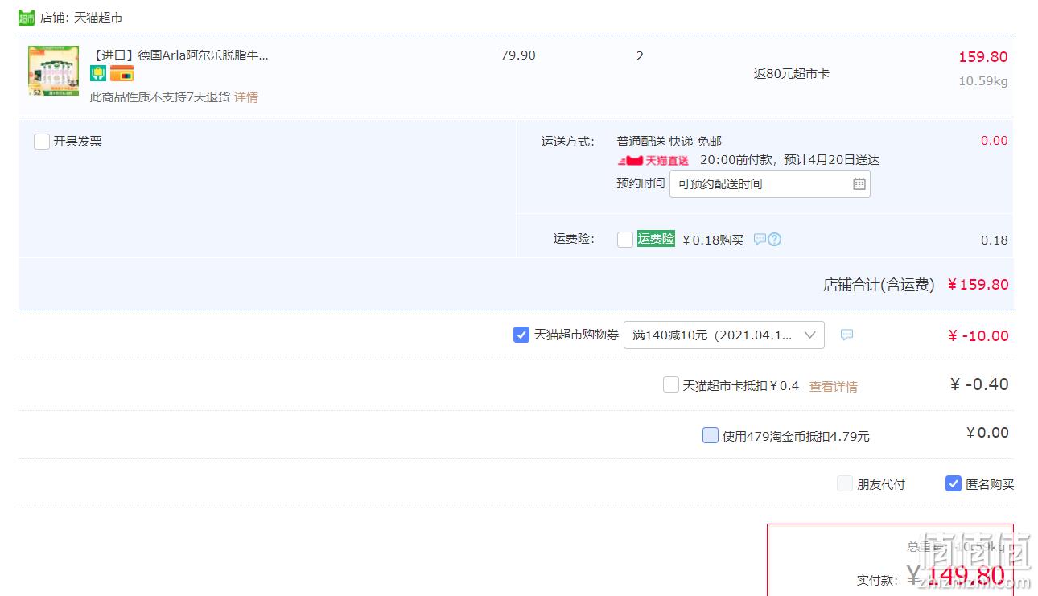This screenshot has width=1038, height=596.
Task: Click the unit price 79.90
Action: [518, 55]
